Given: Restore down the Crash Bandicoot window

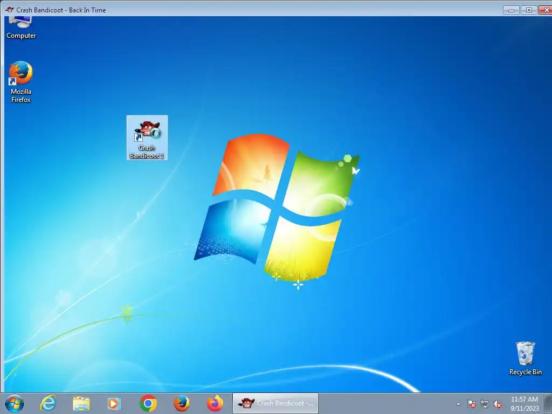Looking at the screenshot, I should click(529, 10).
